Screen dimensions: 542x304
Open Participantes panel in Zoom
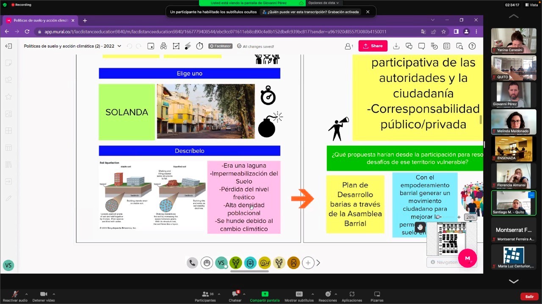tap(205, 296)
